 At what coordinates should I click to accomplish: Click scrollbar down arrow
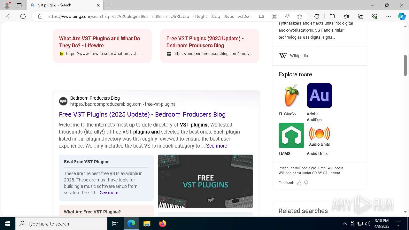(x=405, y=212)
